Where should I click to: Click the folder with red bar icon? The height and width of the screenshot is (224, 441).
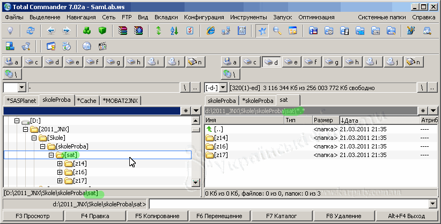(x=313, y=31)
